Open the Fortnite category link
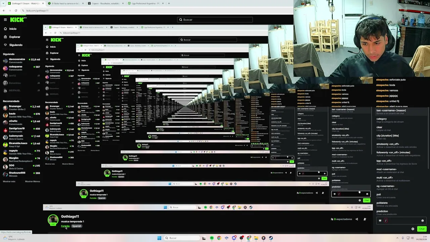430x242 pixels. click(x=65, y=226)
